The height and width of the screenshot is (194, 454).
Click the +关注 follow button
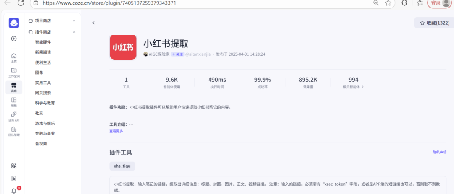[177, 54]
